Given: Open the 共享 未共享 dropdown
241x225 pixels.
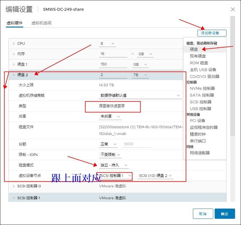Looking at the screenshot, I should point(110,116).
